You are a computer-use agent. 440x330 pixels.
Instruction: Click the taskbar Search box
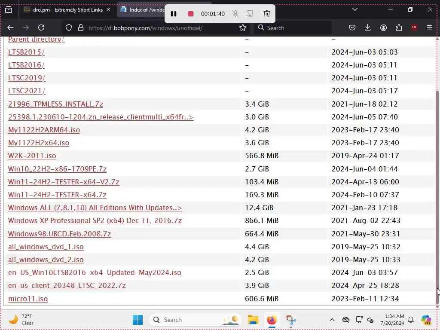point(196,320)
